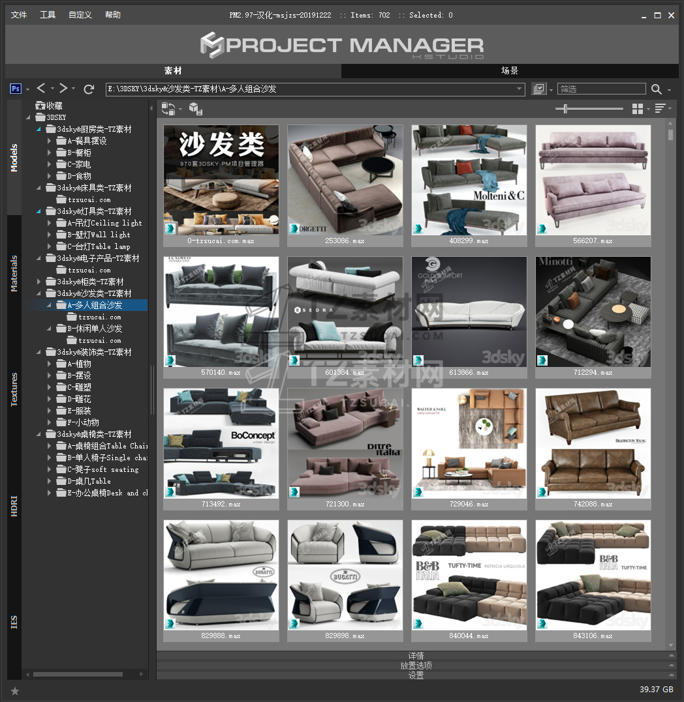
Task: Click the 3ds Max badge on 742088.max
Action: 542,491
